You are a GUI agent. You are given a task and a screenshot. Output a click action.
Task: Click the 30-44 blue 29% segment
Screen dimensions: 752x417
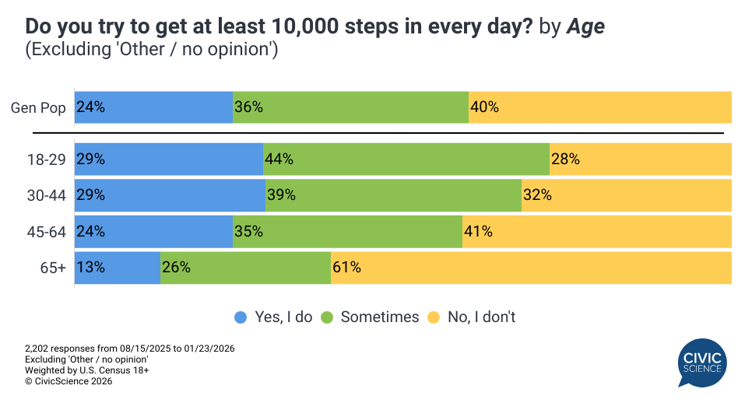click(170, 195)
